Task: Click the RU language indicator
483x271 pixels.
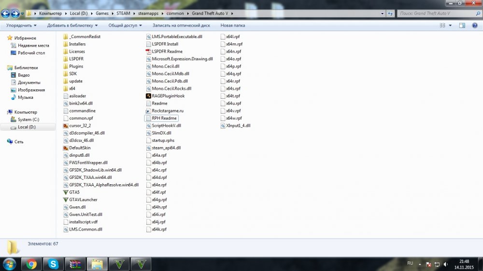Action: coord(410,263)
